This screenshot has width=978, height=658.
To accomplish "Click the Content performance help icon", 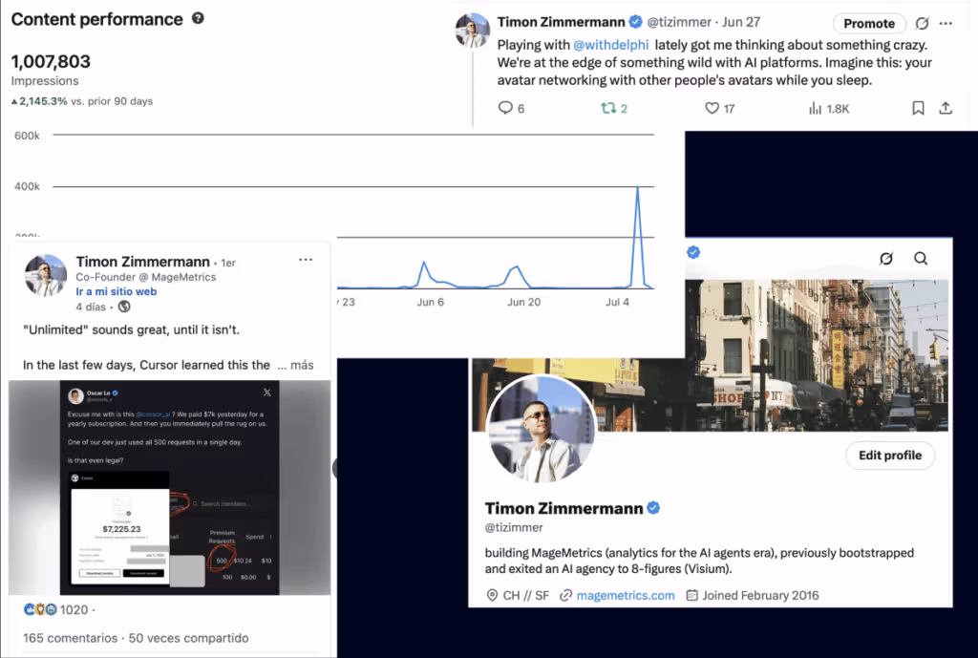I will click(198, 18).
